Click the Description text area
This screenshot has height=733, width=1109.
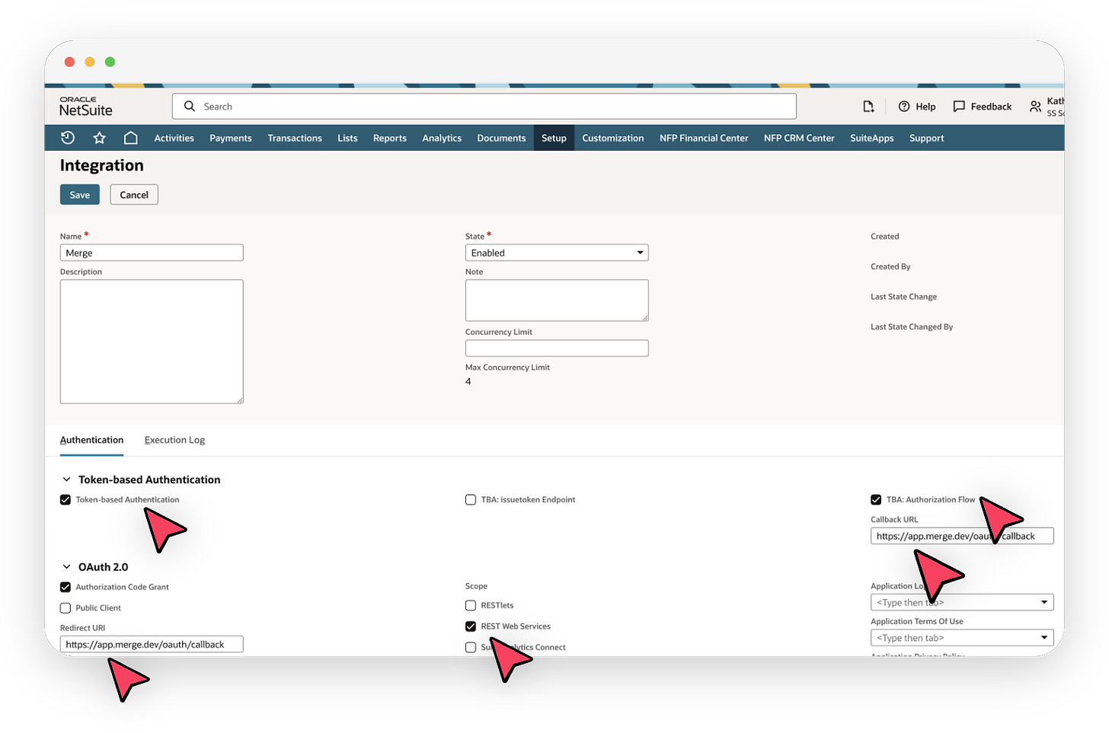click(152, 342)
